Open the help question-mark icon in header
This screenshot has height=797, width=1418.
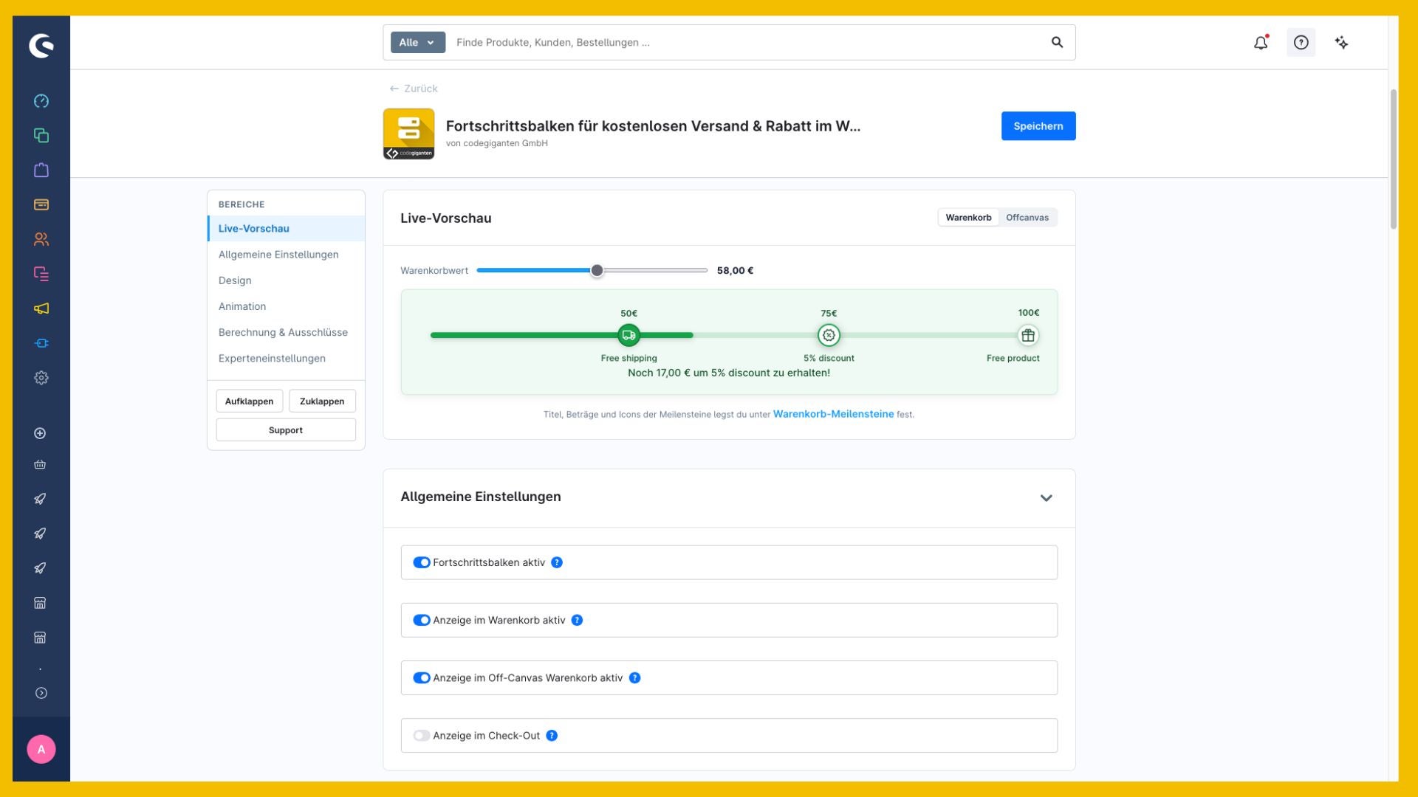coord(1301,42)
